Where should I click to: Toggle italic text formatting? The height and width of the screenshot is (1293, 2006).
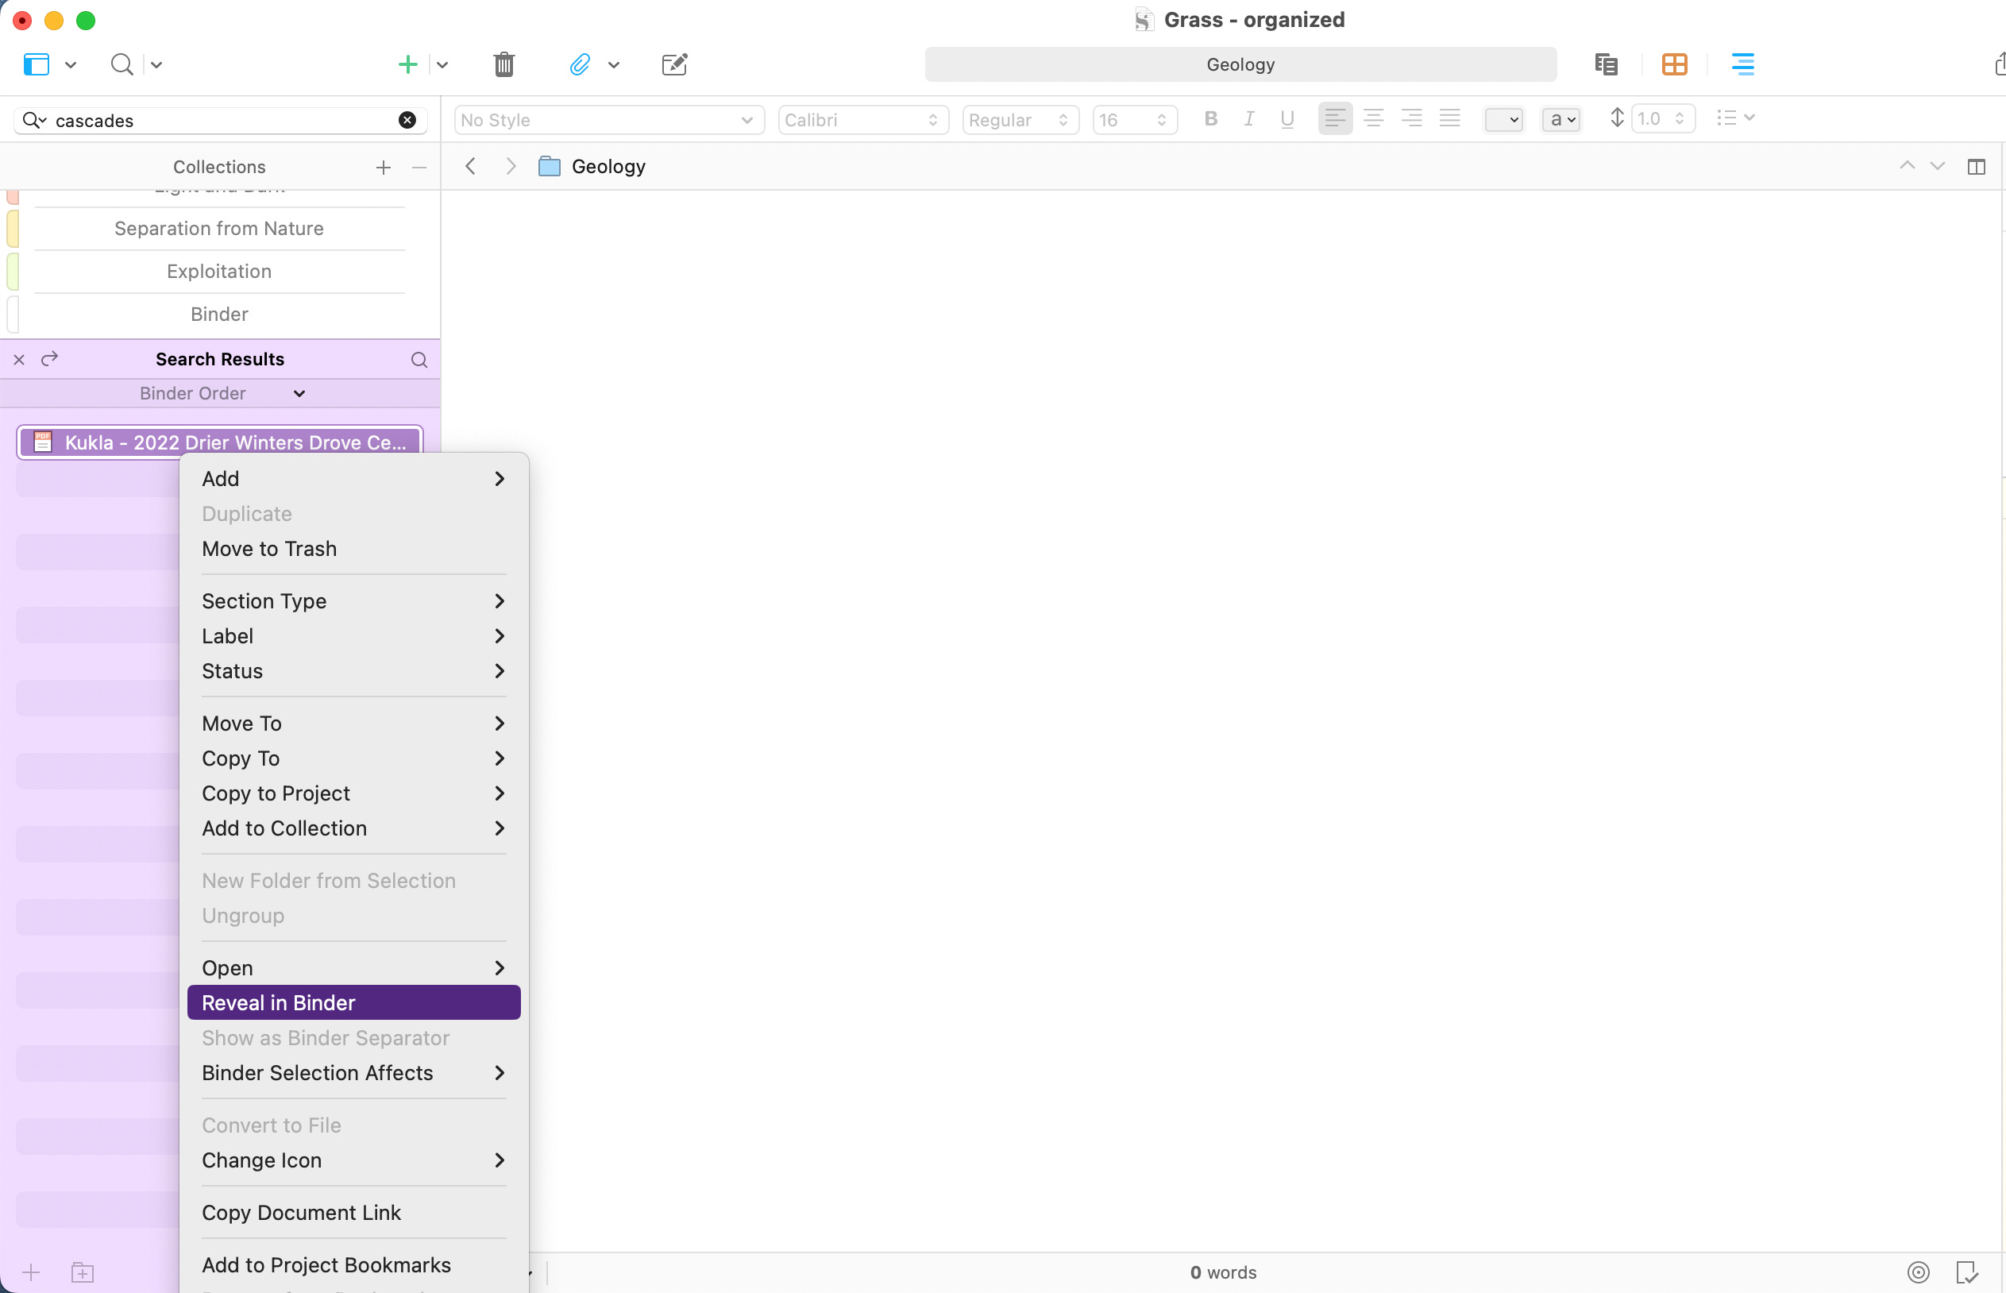(1249, 119)
